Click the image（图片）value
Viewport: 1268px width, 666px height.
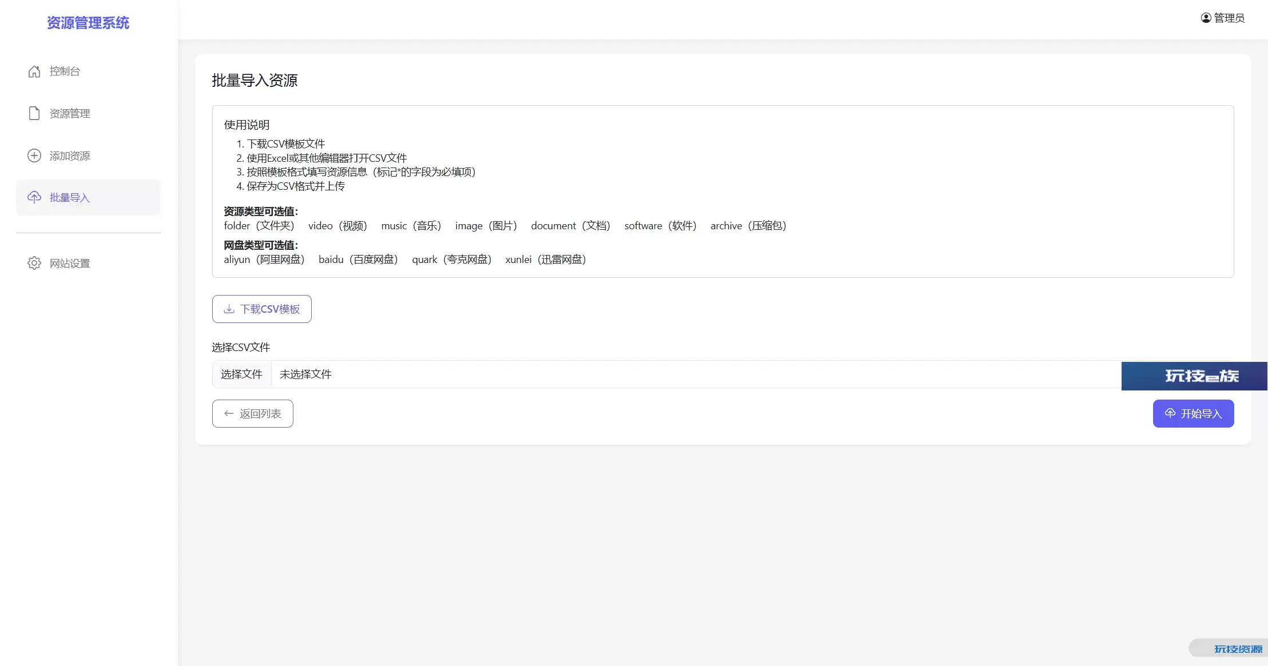486,226
